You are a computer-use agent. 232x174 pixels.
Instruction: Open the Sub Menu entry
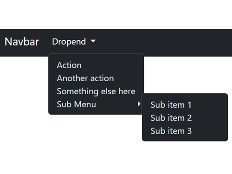pyautogui.click(x=96, y=104)
